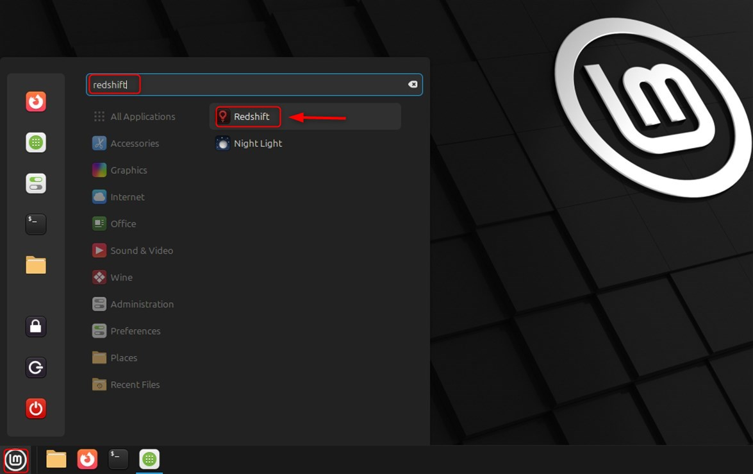Screen dimensions: 753x474
Task: Click inside the redshift search box
Action: pyautogui.click(x=256, y=85)
